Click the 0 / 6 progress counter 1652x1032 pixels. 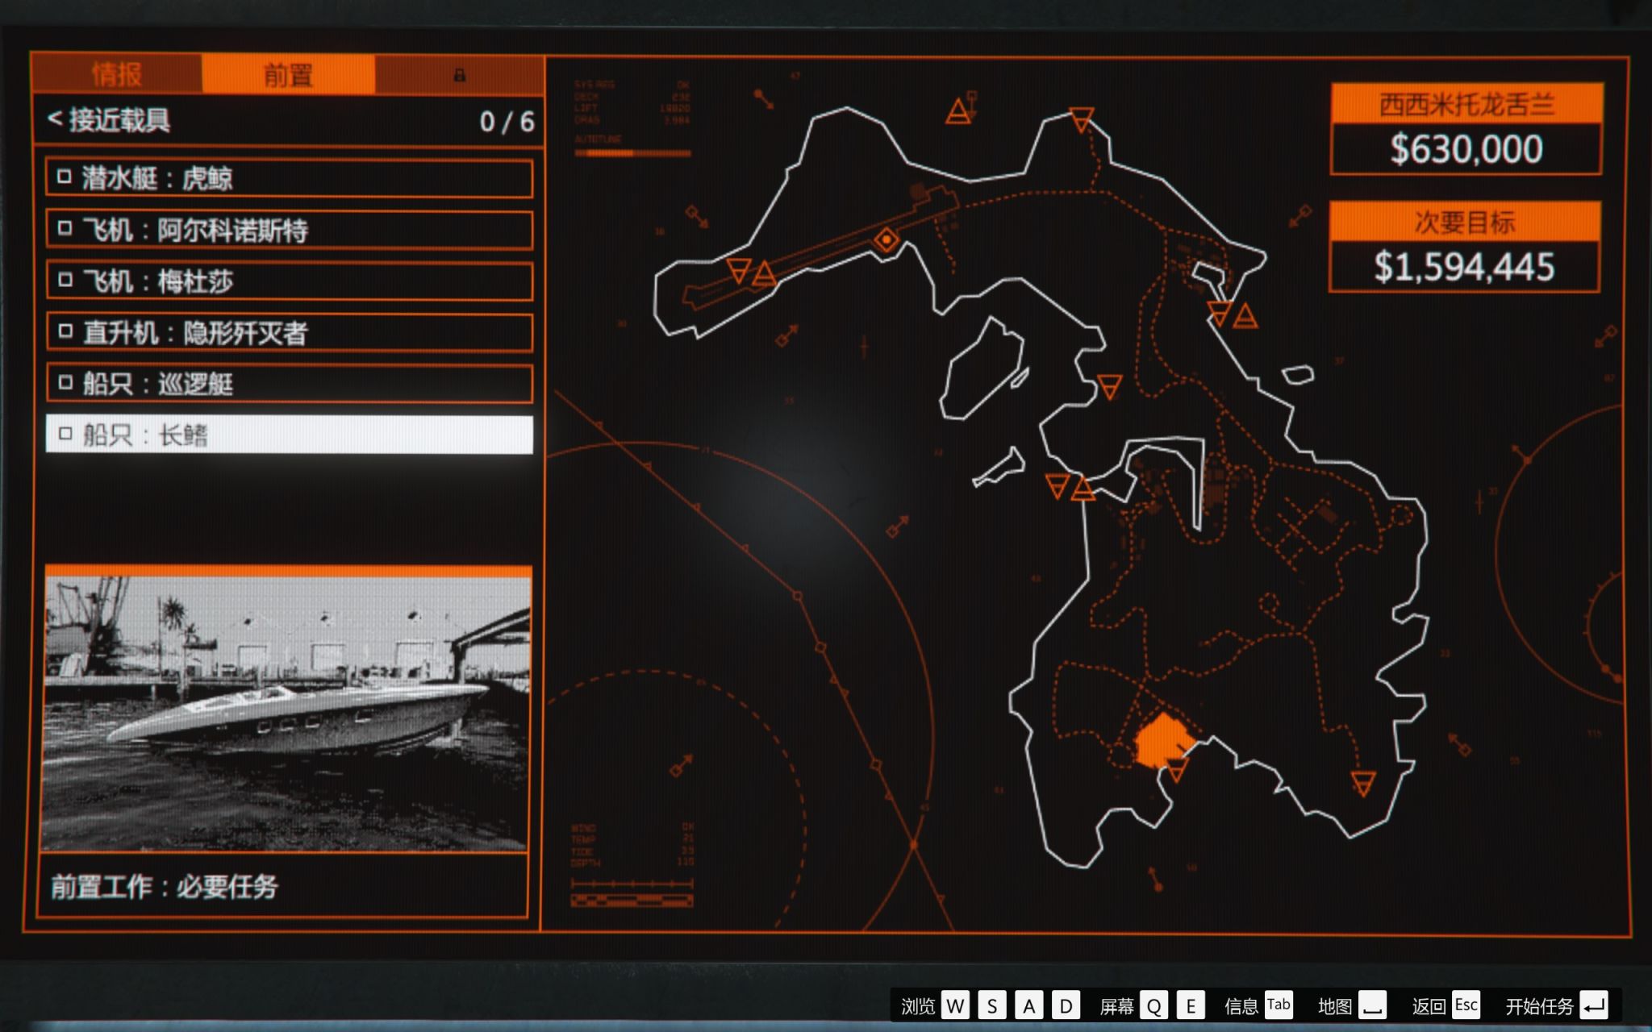pyautogui.click(x=507, y=122)
